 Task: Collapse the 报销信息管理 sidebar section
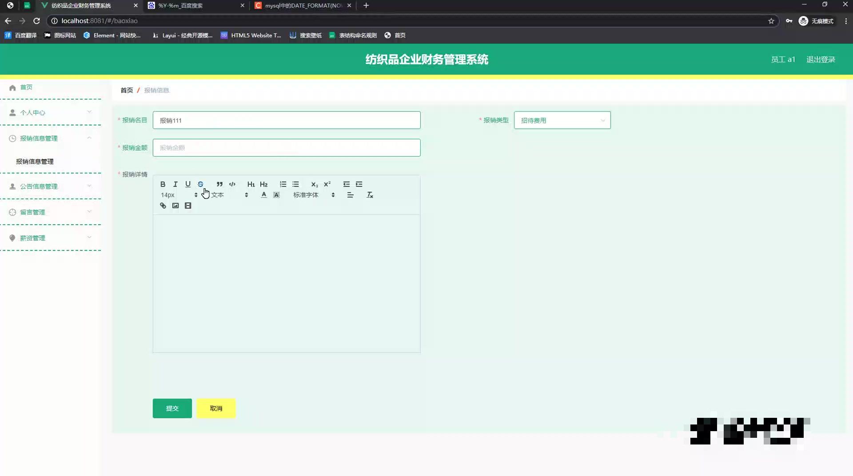coord(51,139)
